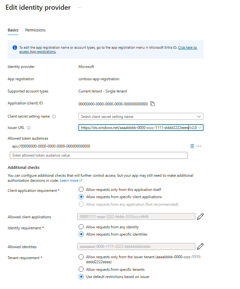Open the Basics tab
Image resolution: width=240 pixels, height=289 pixels.
(13, 30)
